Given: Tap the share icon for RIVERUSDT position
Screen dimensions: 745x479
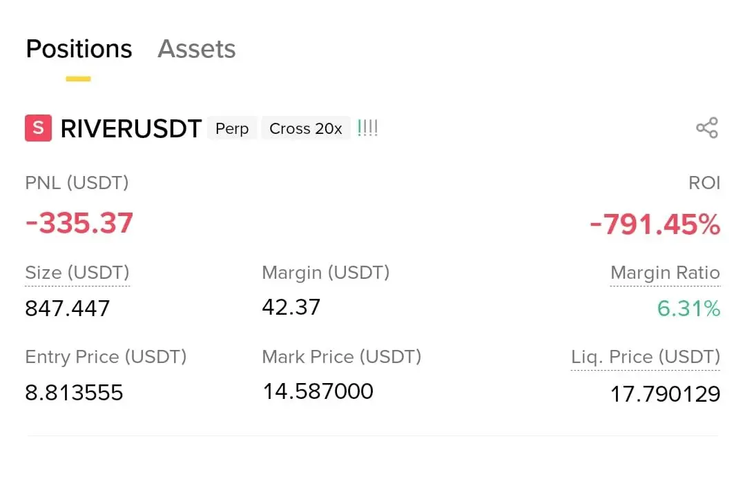Looking at the screenshot, I should tap(707, 128).
